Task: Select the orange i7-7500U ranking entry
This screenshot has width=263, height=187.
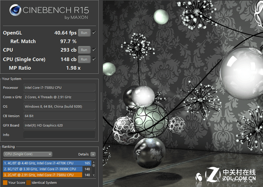Action: click(x=47, y=175)
